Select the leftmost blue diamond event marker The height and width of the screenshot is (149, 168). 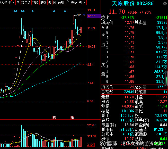(15, 11)
